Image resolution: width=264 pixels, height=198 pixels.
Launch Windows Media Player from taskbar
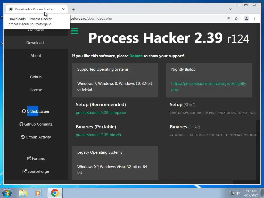pos(38,193)
